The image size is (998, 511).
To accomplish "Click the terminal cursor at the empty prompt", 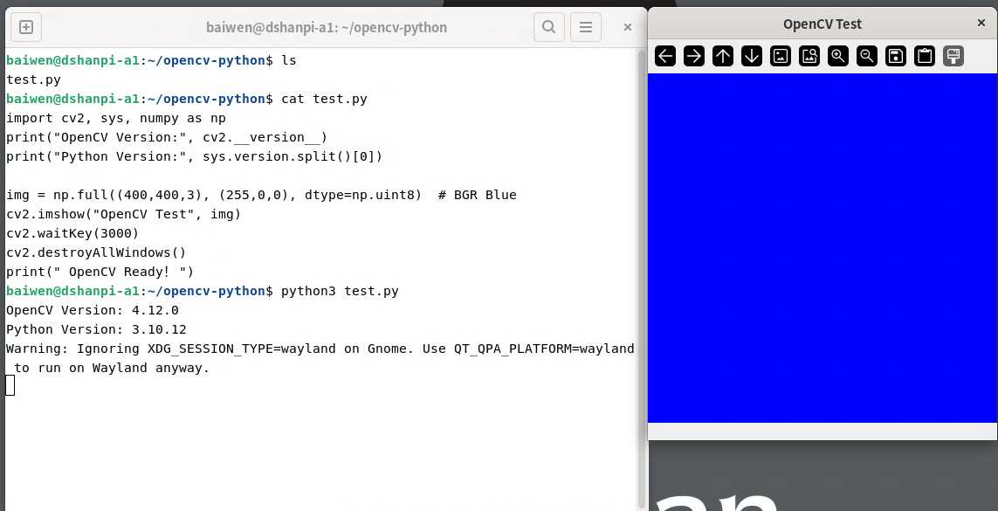I will (10, 385).
